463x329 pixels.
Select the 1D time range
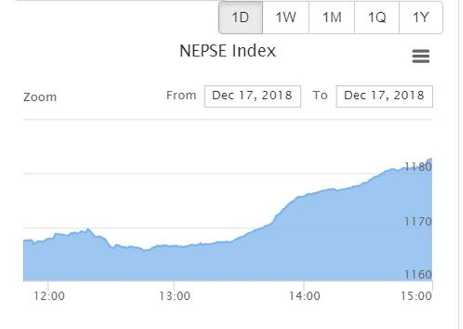241,18
